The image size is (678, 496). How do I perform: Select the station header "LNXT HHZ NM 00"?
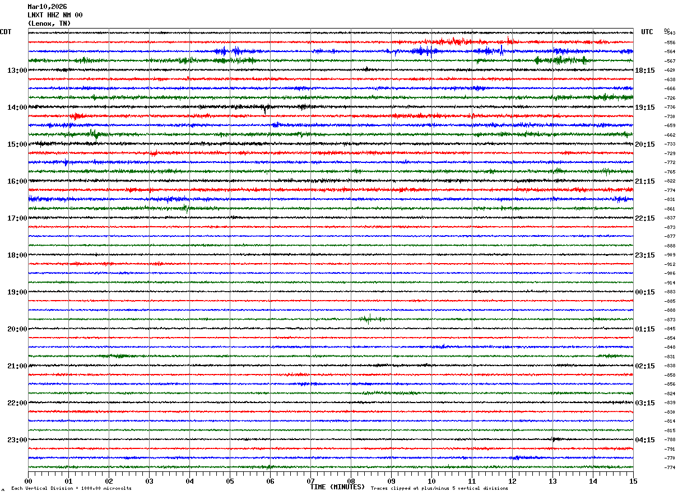click(x=55, y=15)
